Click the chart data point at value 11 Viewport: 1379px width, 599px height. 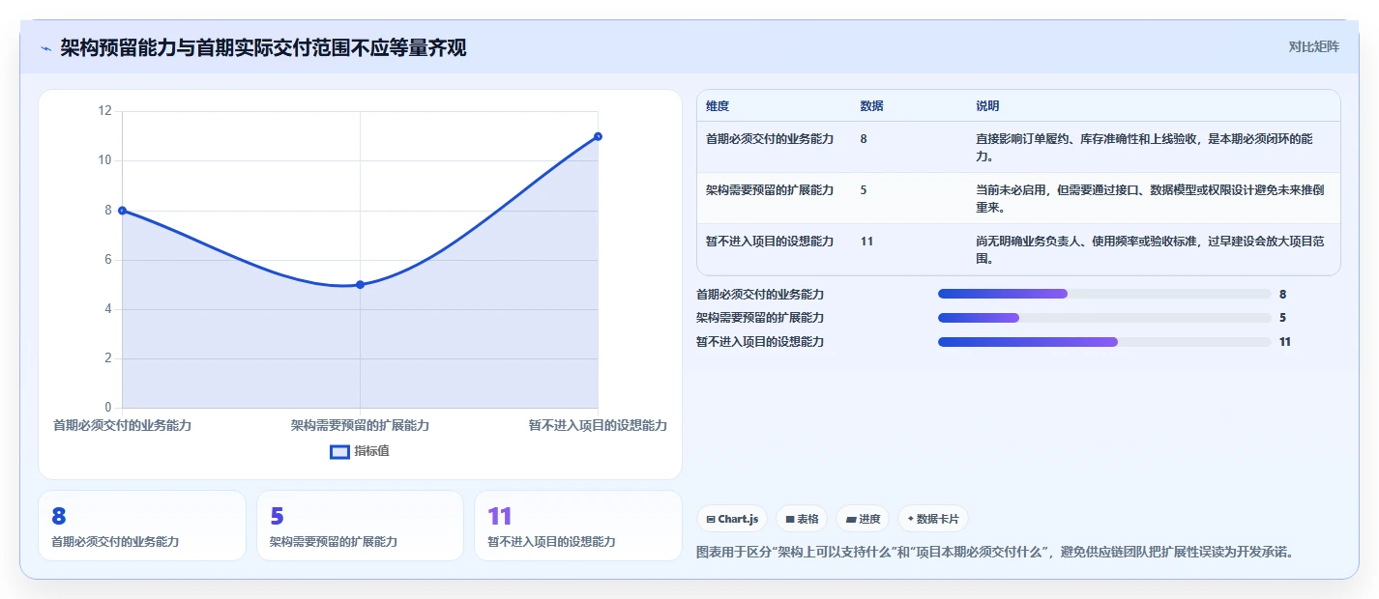(598, 136)
